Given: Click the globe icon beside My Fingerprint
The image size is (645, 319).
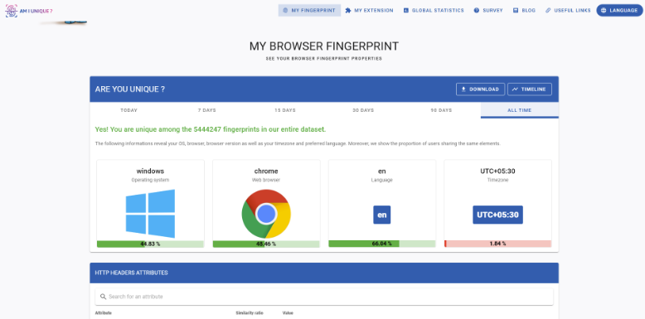Looking at the screenshot, I should pyautogui.click(x=285, y=10).
